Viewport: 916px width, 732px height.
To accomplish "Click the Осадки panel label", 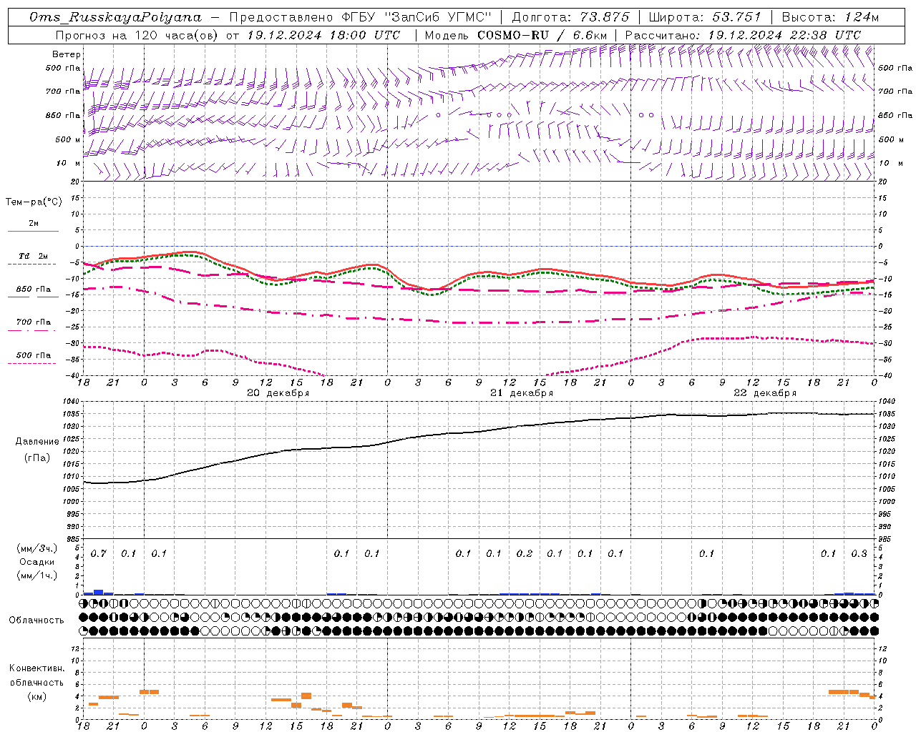I will click(37, 562).
